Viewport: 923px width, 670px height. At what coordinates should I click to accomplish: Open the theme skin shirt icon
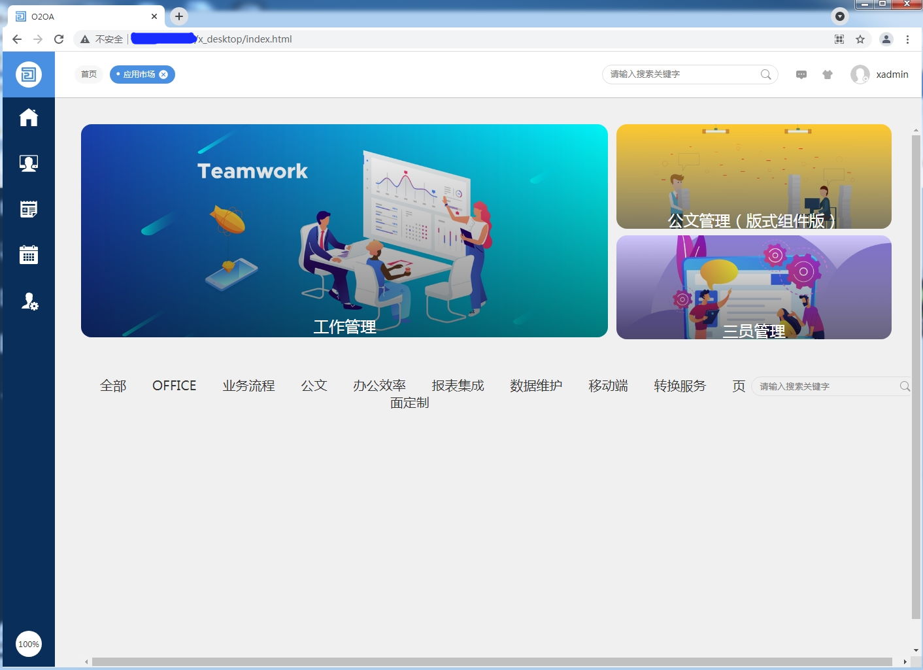(828, 75)
